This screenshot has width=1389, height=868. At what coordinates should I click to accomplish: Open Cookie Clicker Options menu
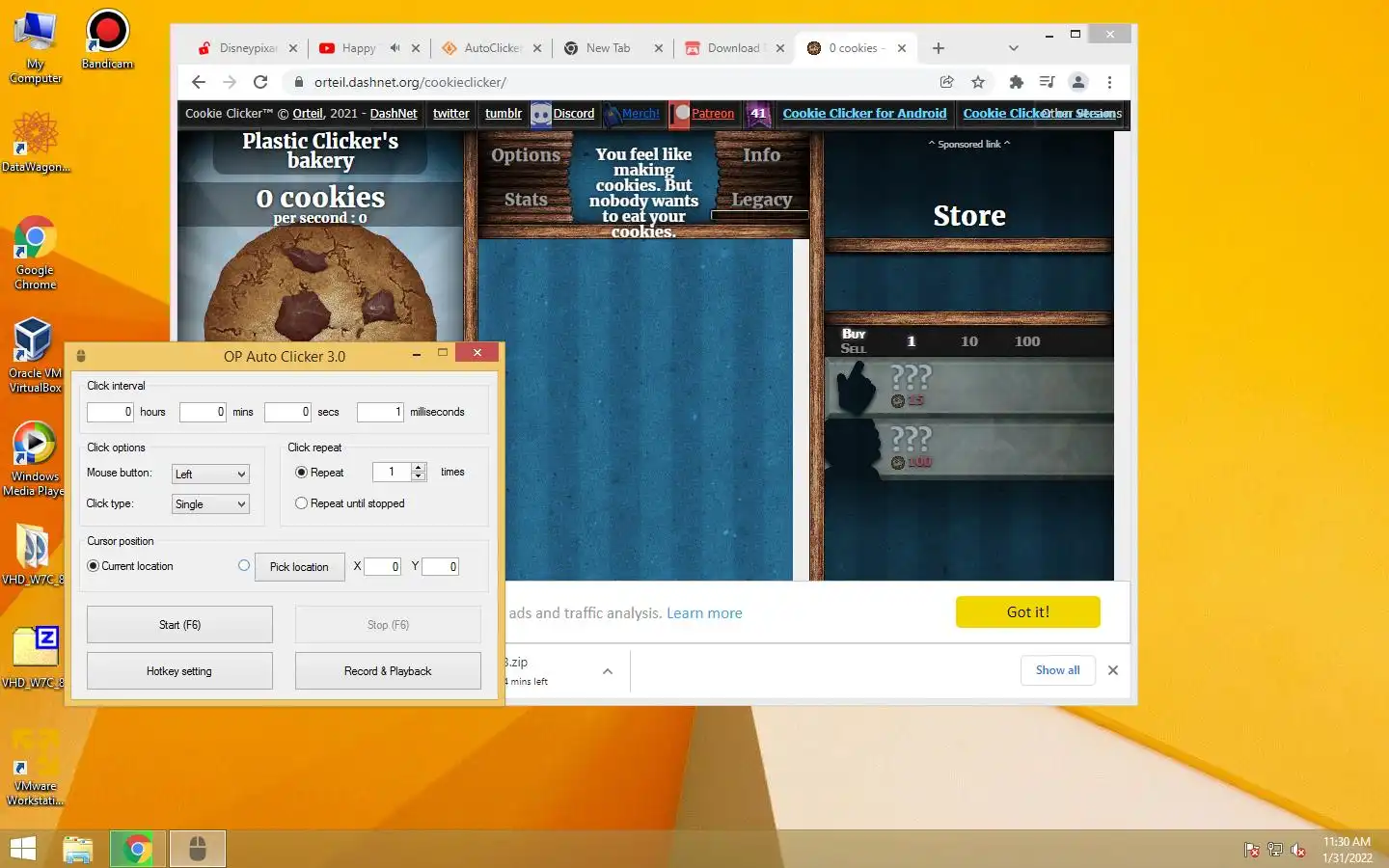(526, 155)
